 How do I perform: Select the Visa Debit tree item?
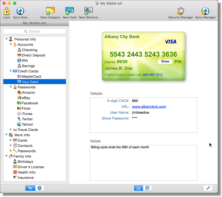(x=34, y=82)
